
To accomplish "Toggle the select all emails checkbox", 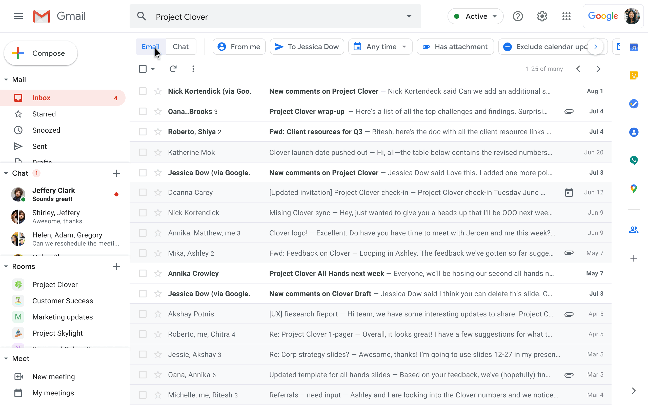I will pos(143,69).
